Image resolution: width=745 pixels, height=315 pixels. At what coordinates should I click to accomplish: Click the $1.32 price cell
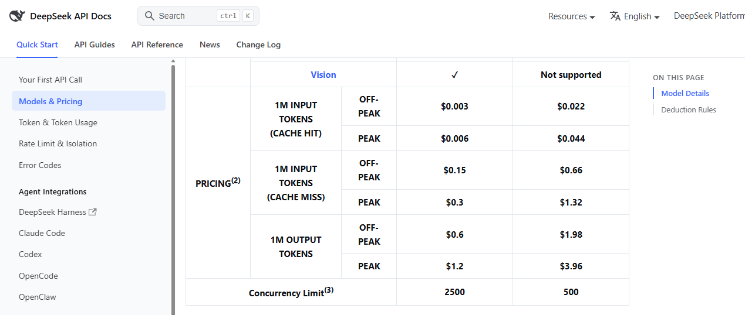click(x=571, y=203)
